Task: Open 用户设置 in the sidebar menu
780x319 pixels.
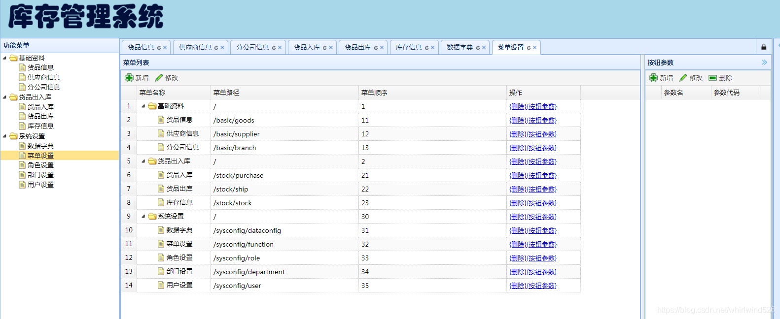Action: tap(40, 185)
